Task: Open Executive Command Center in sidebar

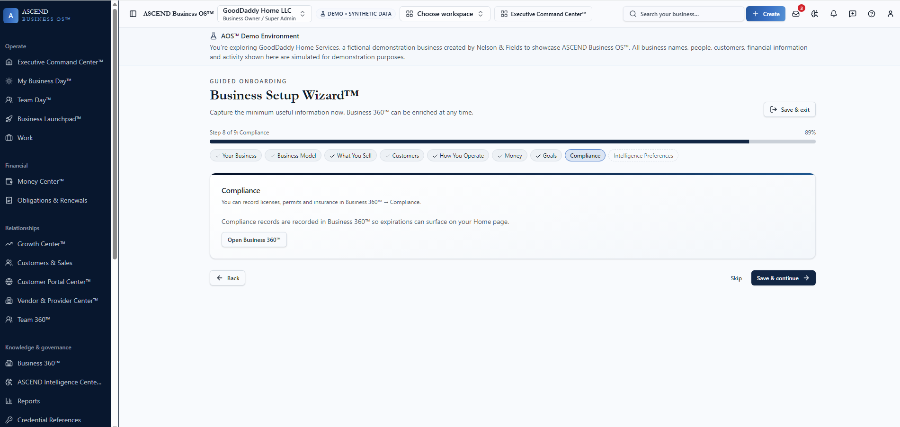Action: coord(55,62)
